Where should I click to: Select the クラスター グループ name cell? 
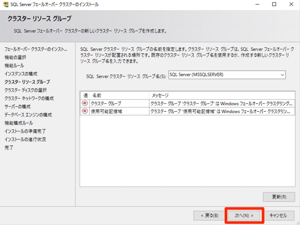[x=119, y=103]
